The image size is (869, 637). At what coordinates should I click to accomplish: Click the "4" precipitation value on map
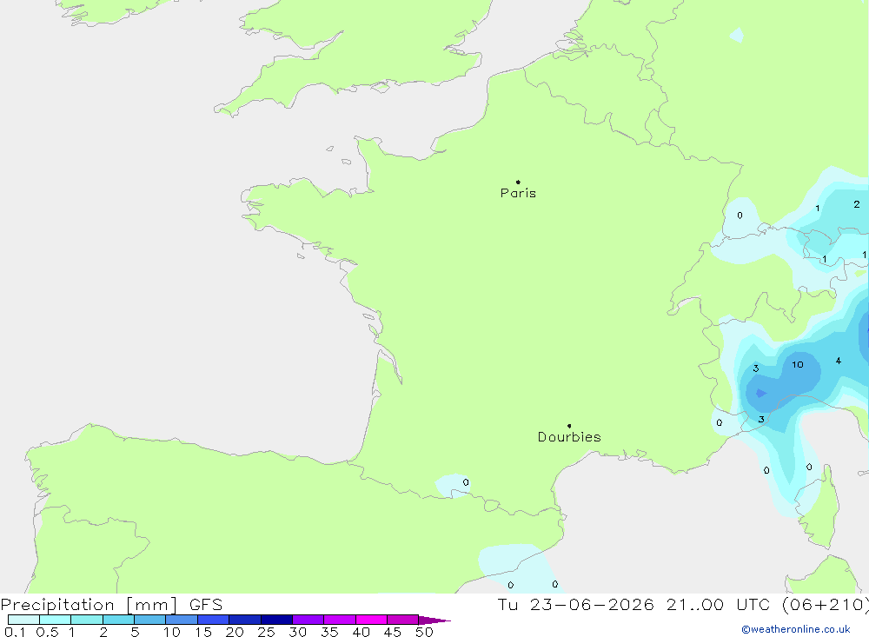coord(838,361)
